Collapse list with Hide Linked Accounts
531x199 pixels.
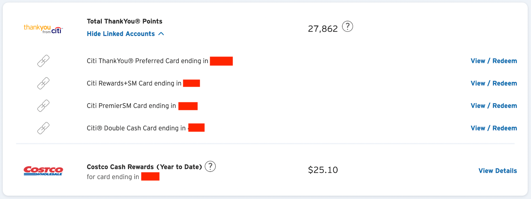pos(121,34)
